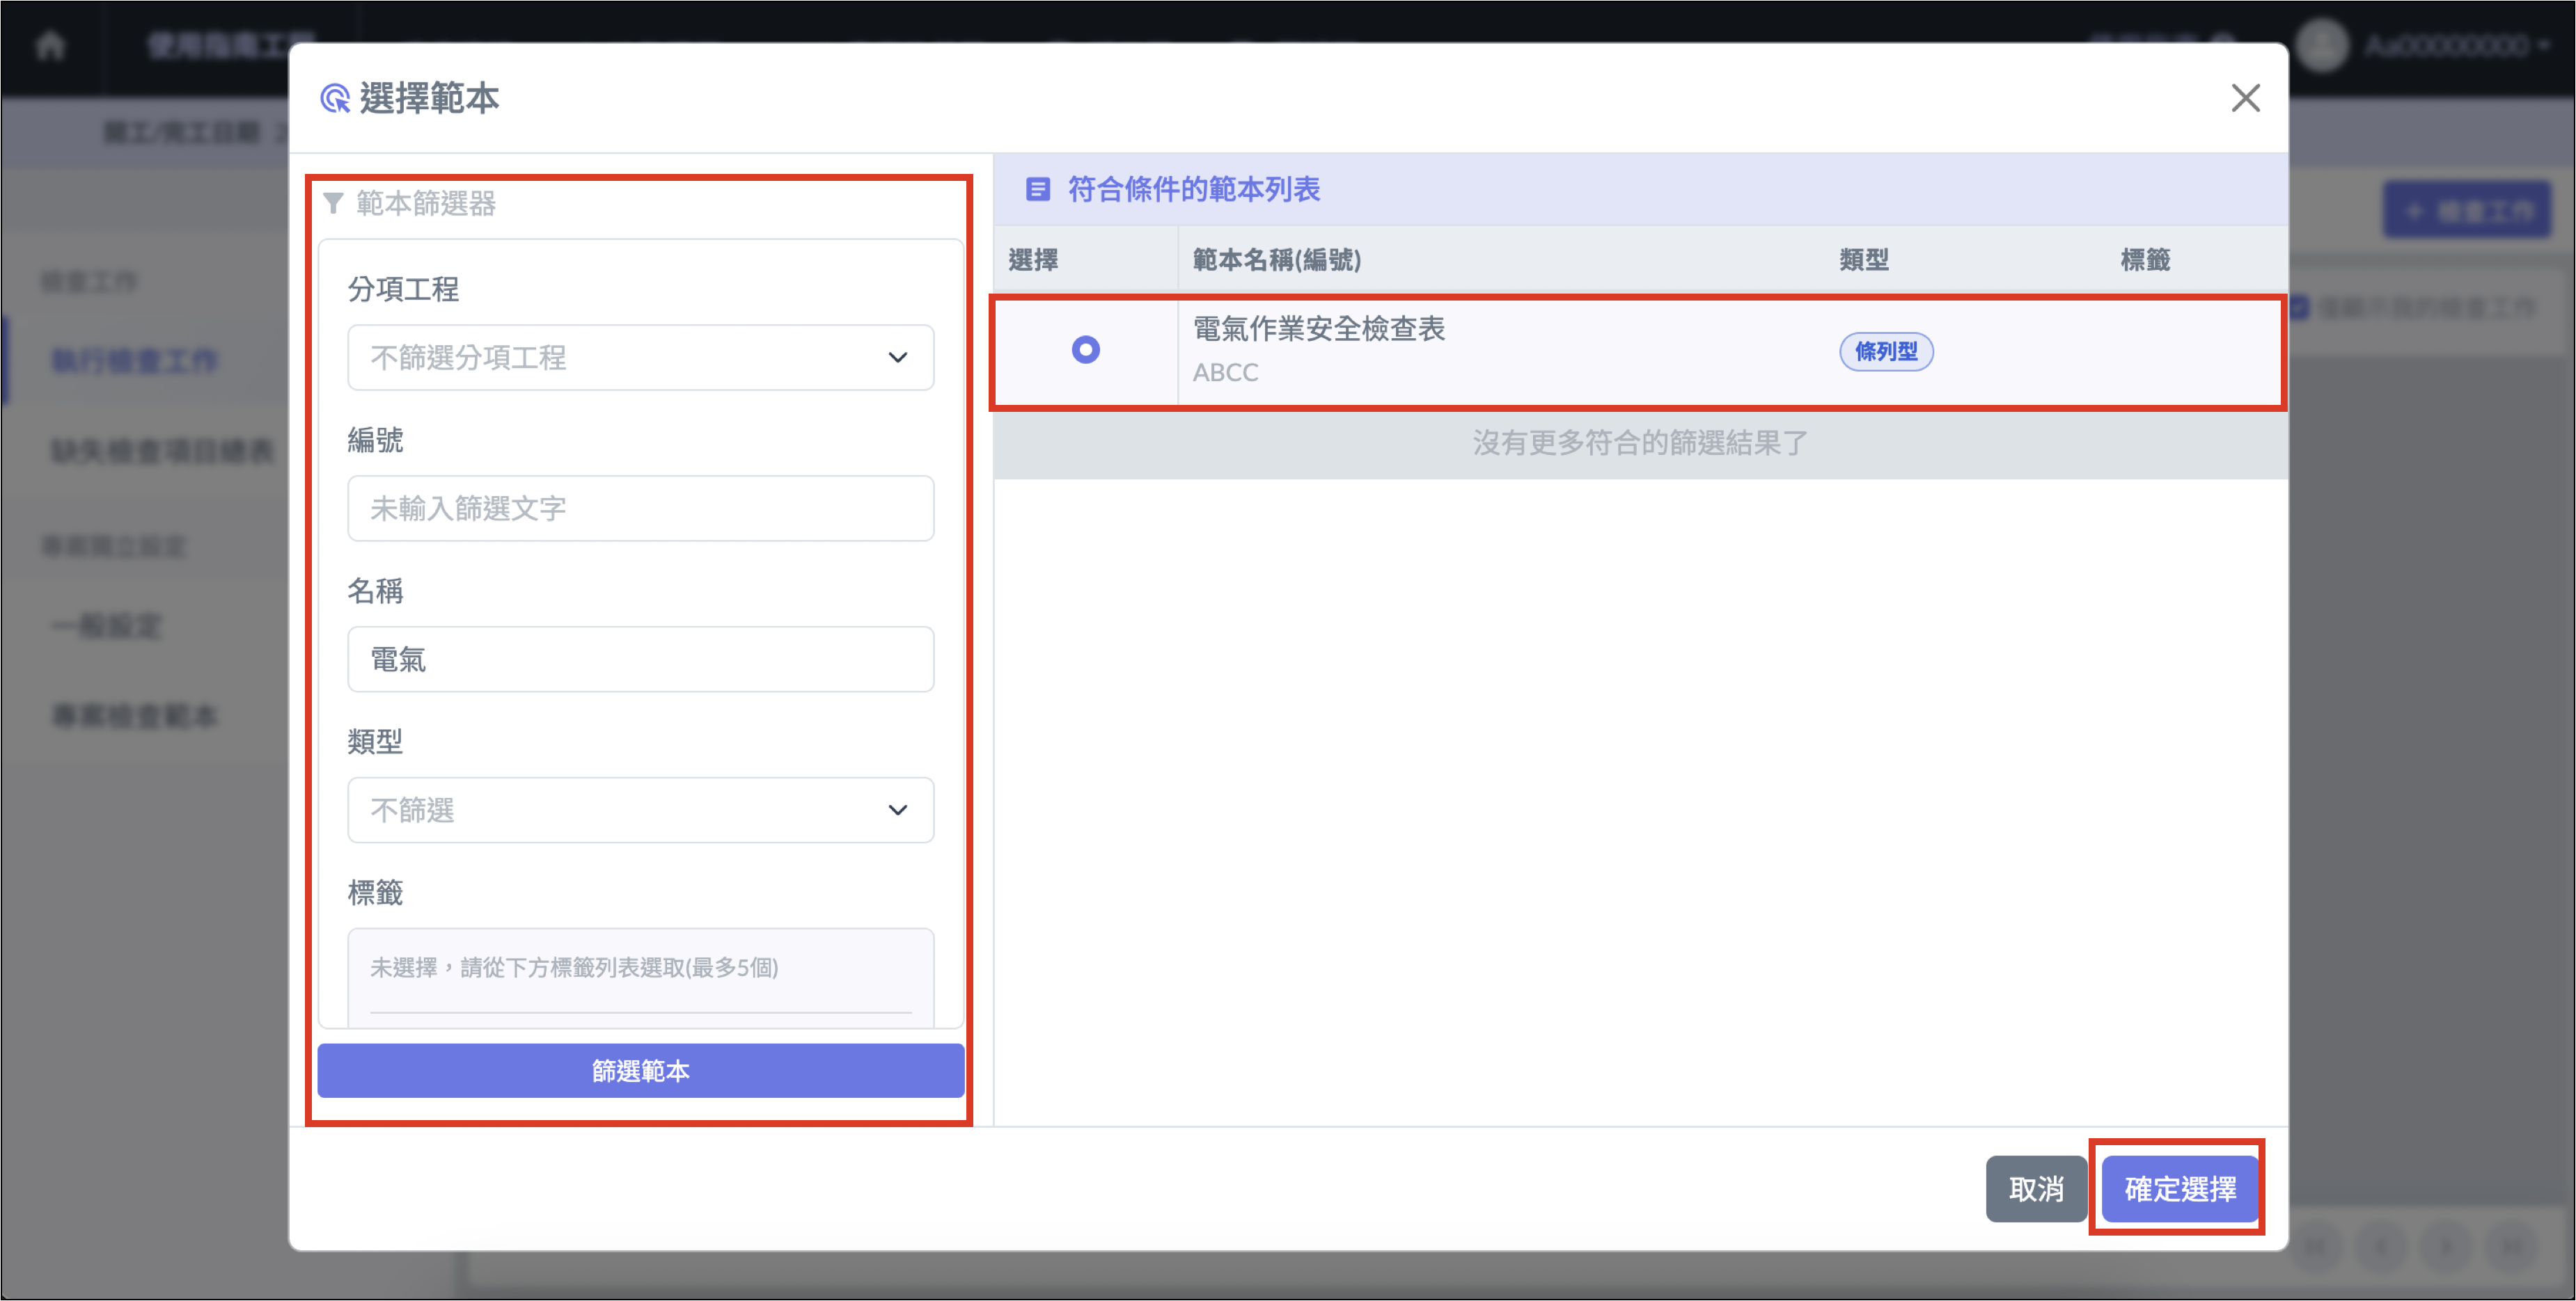Click the user avatar icon at top right
Screen dimensions: 2576x1301
point(2322,46)
